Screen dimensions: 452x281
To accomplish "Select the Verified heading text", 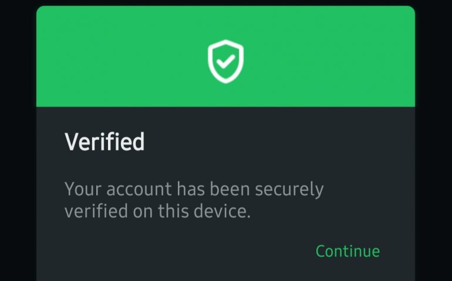I will (104, 142).
